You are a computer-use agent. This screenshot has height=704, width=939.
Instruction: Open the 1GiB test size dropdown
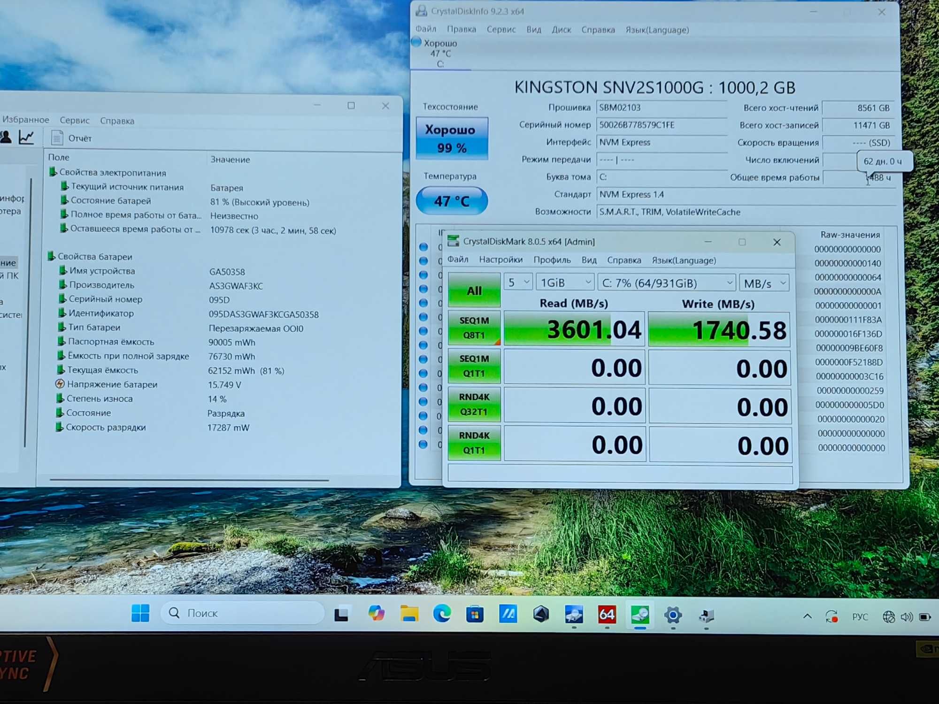coord(565,283)
